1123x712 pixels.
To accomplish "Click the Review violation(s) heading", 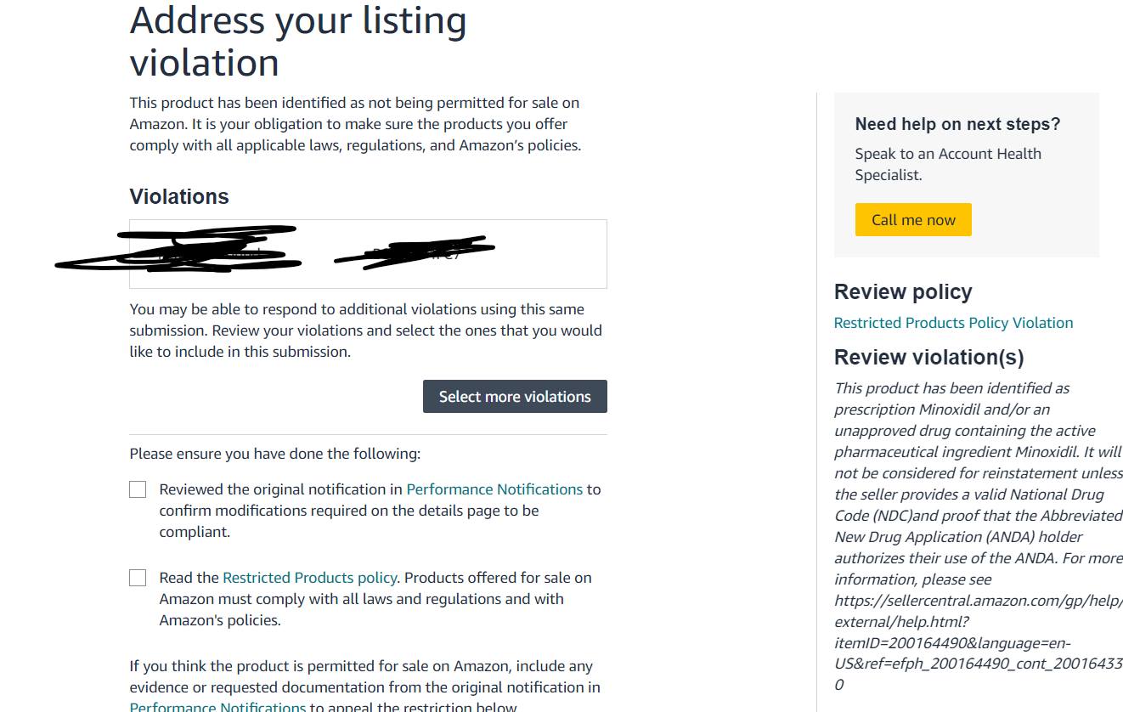I will 928,357.
